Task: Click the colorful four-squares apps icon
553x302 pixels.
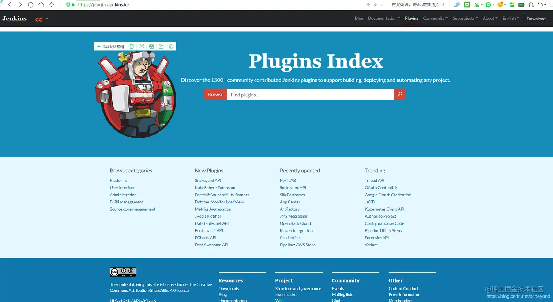Action: [512, 5]
